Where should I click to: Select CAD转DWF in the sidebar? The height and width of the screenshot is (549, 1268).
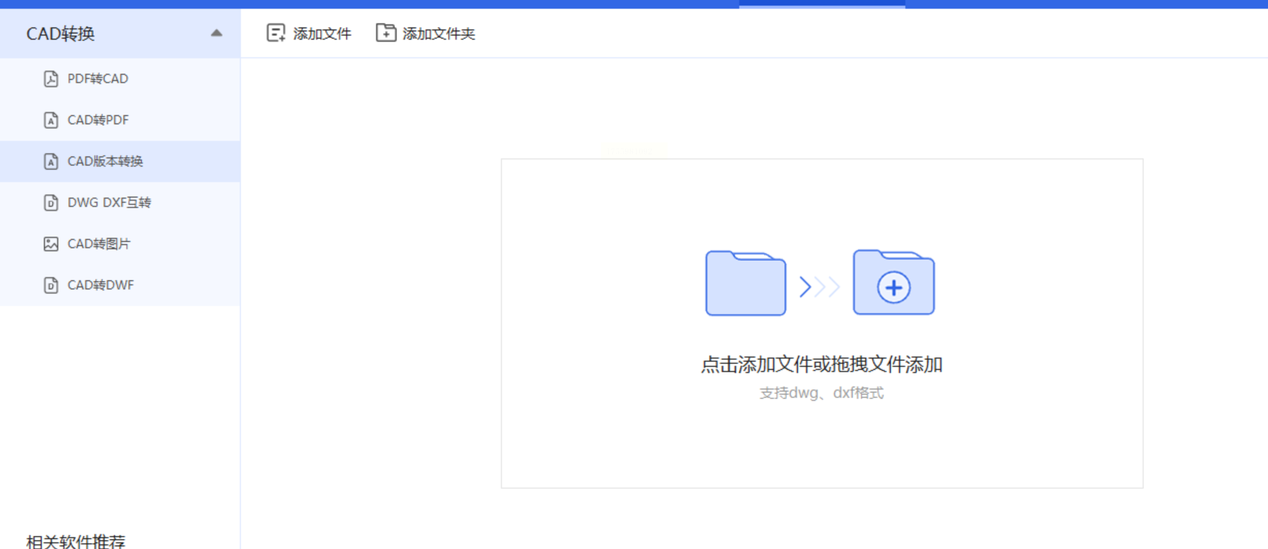[x=120, y=285]
